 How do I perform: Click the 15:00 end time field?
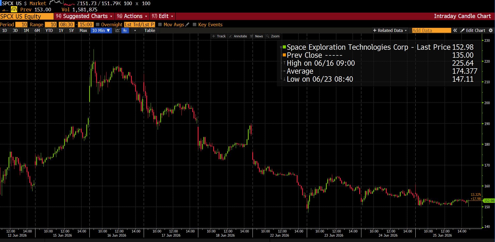[x=86, y=24]
